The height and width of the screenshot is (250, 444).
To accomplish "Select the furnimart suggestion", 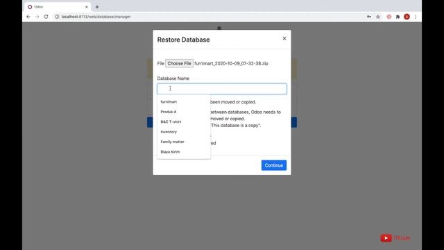I will point(184,102).
